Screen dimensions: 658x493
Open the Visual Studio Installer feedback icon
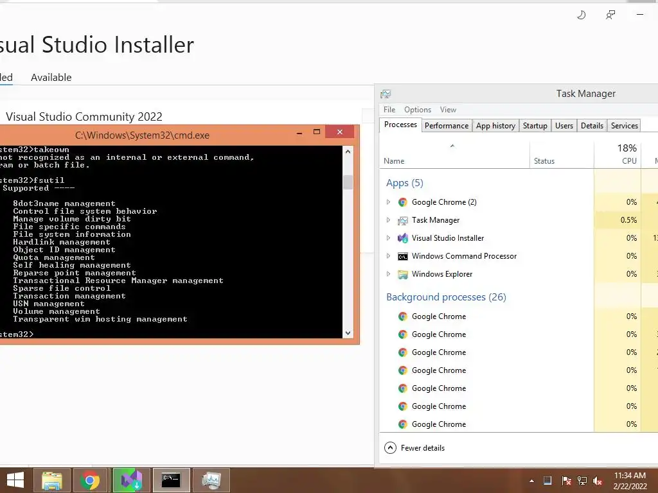click(x=610, y=15)
